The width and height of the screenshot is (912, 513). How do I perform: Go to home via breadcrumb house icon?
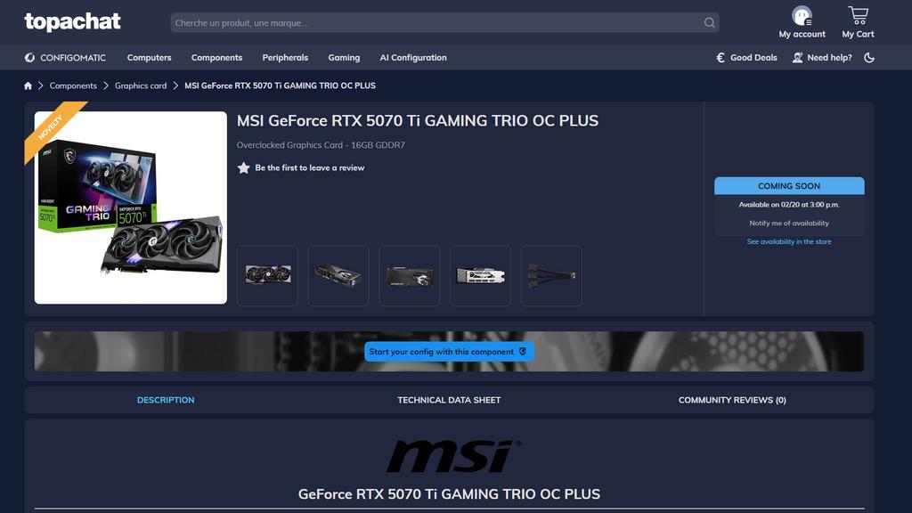point(28,85)
